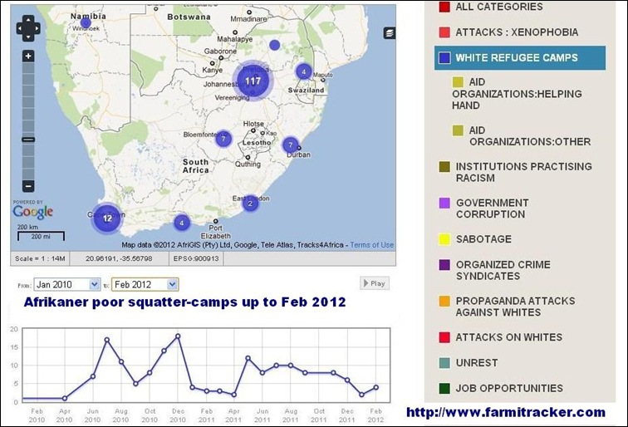Select AID ORGANIZATIONS:HELPING HAND subcategory
Screen dimensions: 628x427
click(x=517, y=94)
